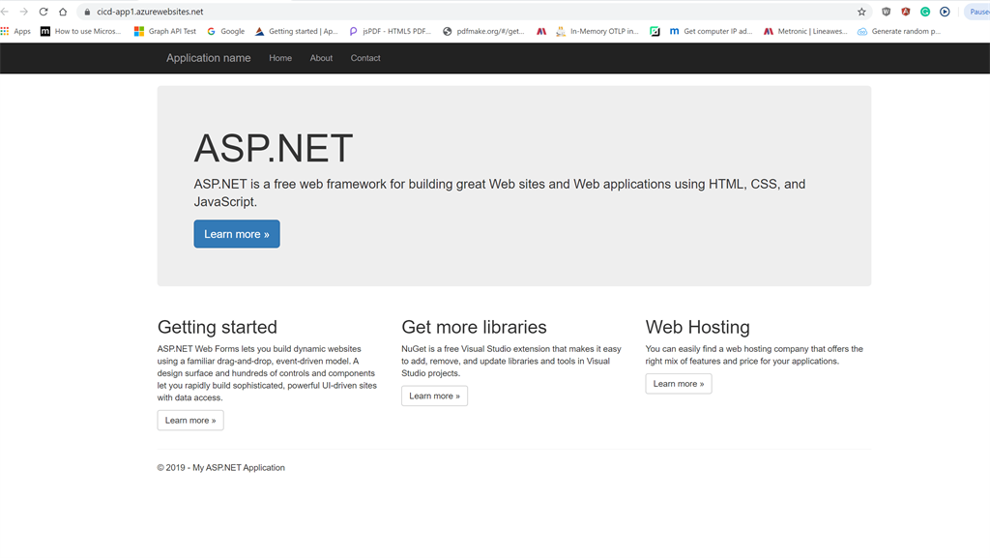
Task: Click the circular play extension icon
Action: pos(945,12)
